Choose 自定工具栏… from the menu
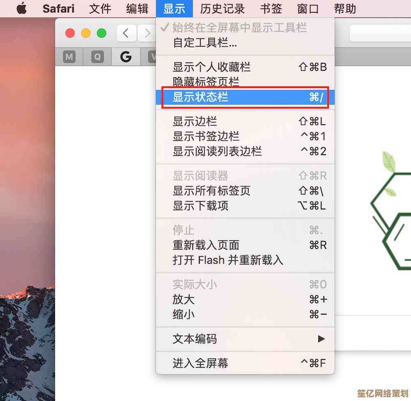The image size is (411, 401). point(245,42)
